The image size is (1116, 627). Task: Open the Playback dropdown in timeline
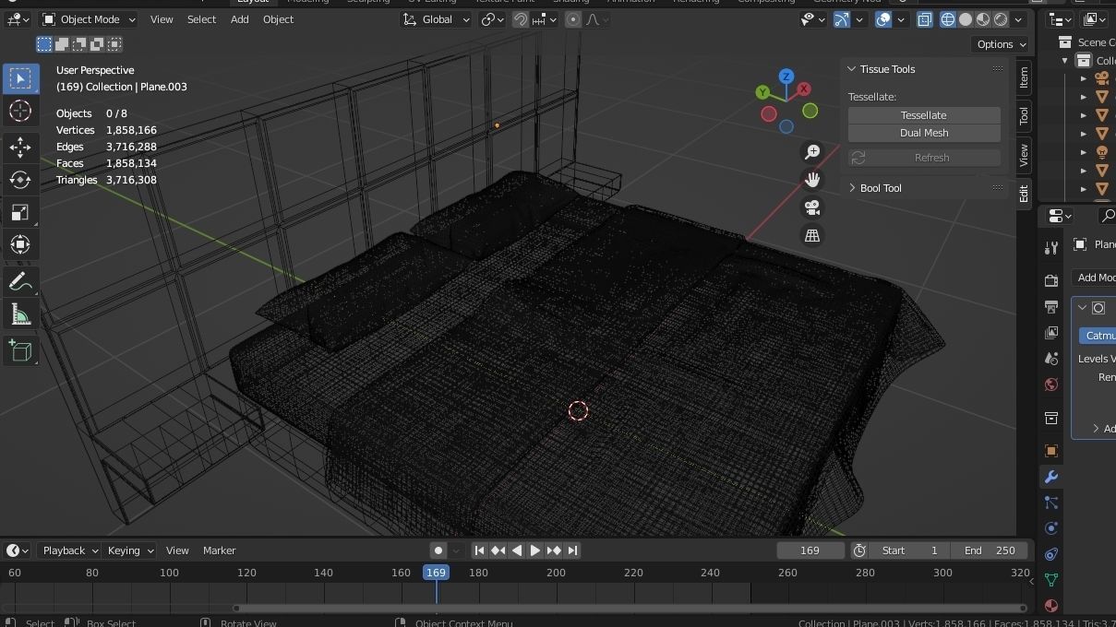coord(70,550)
